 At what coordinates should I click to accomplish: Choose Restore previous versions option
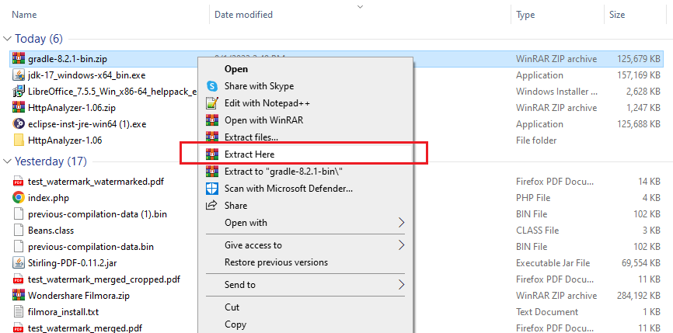(276, 262)
